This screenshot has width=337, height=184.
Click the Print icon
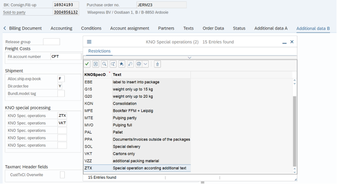(x=139, y=64)
